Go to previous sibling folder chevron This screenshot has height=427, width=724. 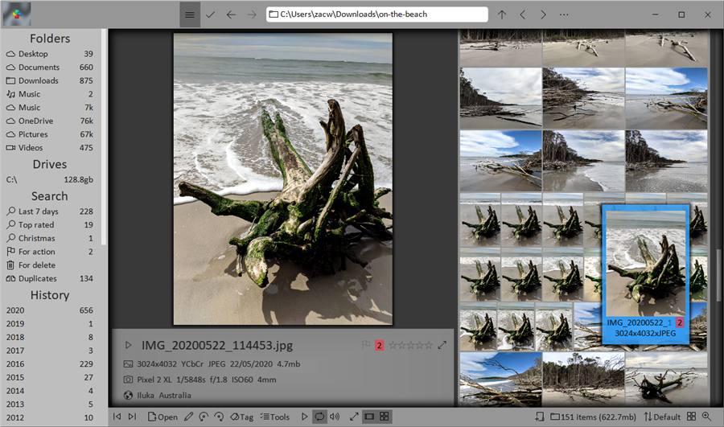[523, 14]
